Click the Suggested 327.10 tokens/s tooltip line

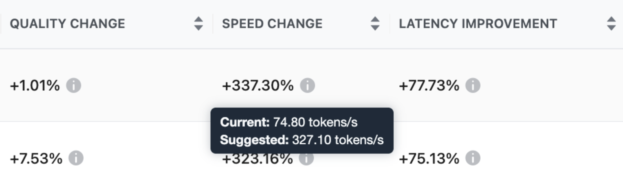302,140
